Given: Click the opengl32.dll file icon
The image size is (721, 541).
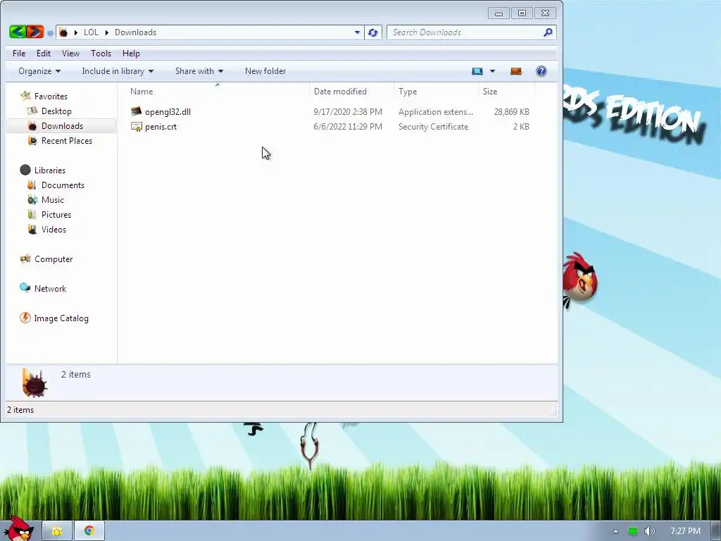Looking at the screenshot, I should pyautogui.click(x=136, y=111).
